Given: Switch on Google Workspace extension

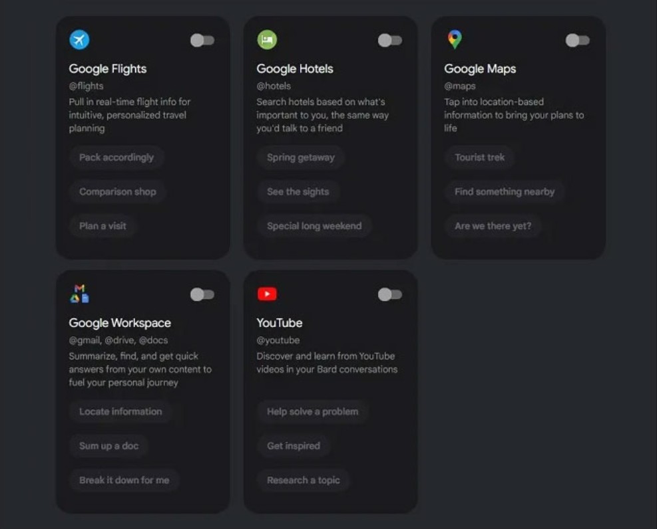Looking at the screenshot, I should click(x=202, y=294).
